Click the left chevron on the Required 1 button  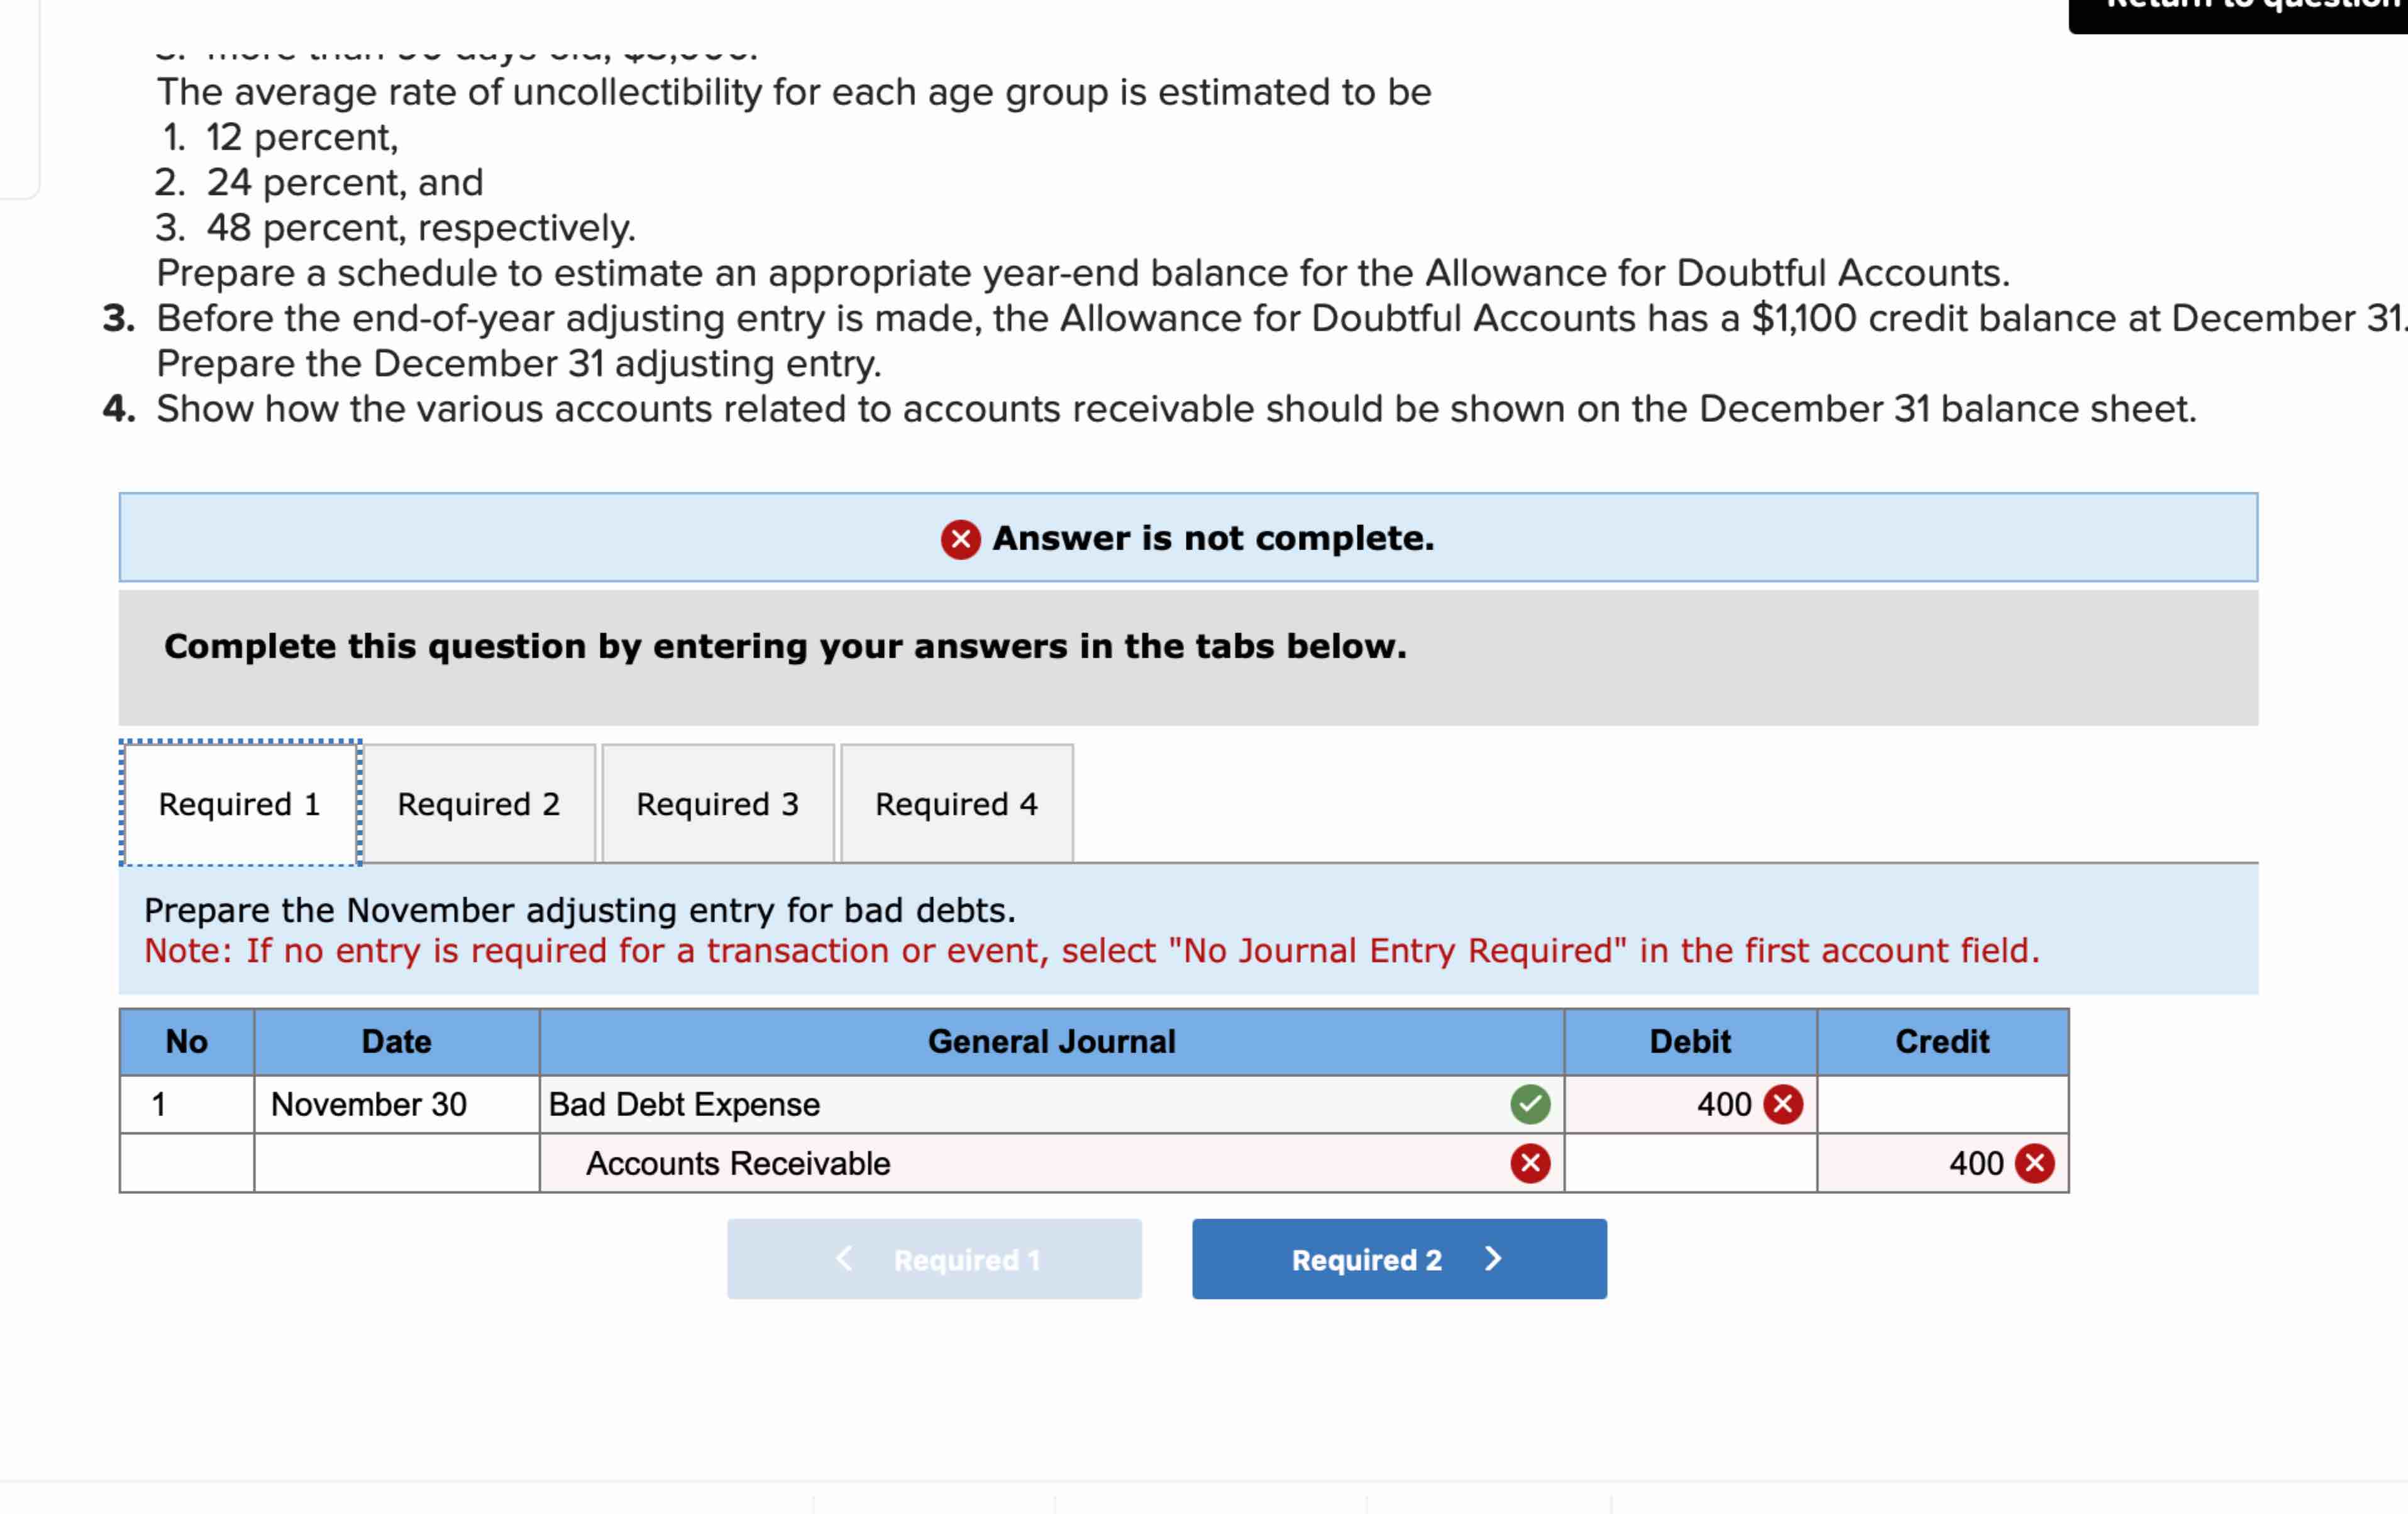844,1259
